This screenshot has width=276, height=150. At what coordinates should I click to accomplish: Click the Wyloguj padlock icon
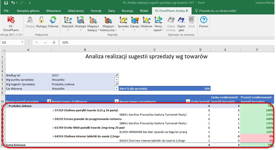tap(41, 20)
